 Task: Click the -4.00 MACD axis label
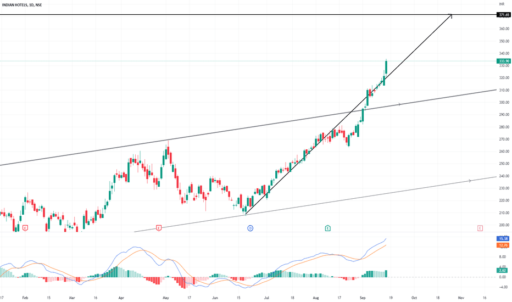[503, 287]
